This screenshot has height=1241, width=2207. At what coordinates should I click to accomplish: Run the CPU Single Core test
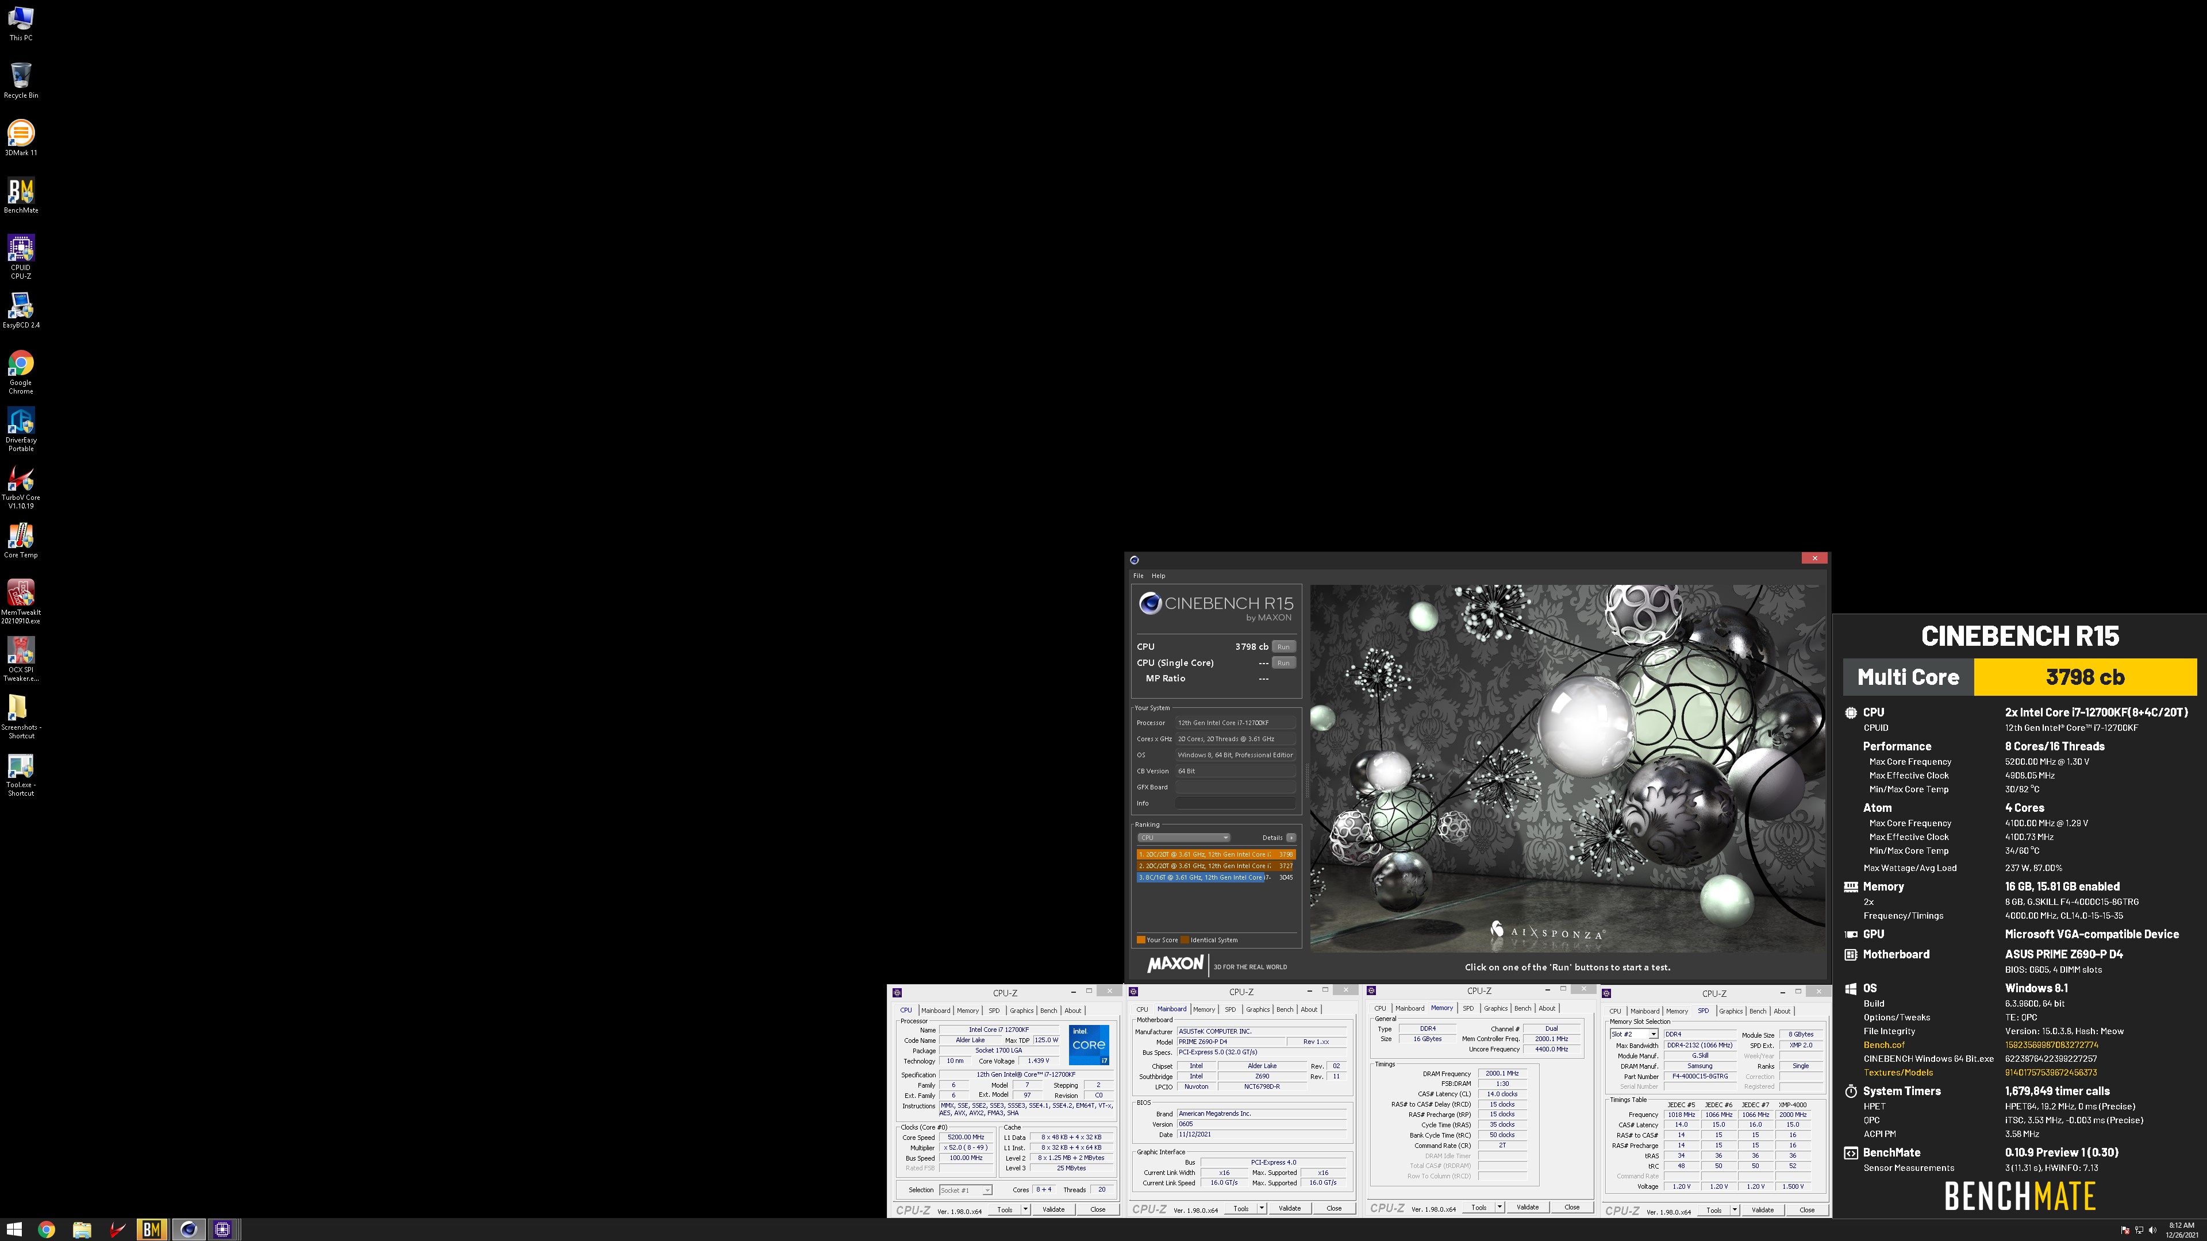tap(1283, 663)
